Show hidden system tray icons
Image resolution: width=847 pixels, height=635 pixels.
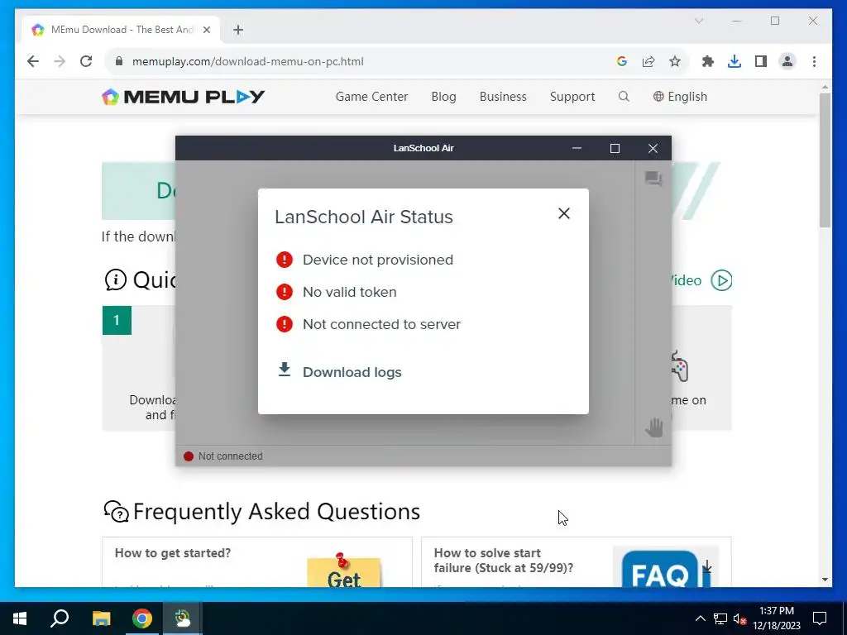point(700,618)
